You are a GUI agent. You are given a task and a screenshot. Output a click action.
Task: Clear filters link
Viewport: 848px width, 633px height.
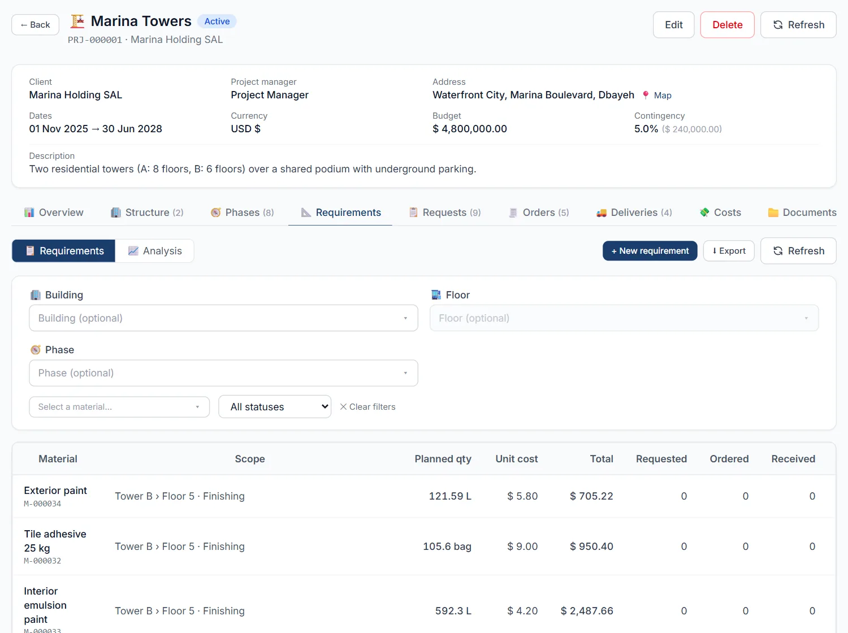coord(367,407)
